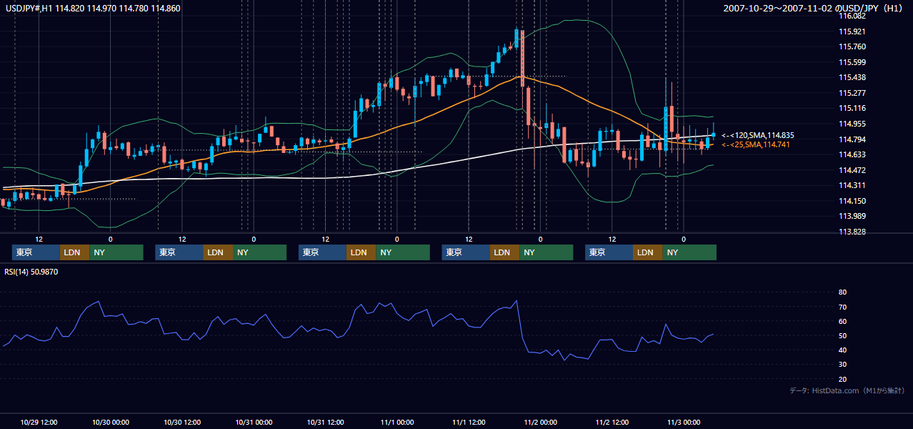Click the 東京 block in the rightmost session bar
The height and width of the screenshot is (429, 913).
coord(609,252)
